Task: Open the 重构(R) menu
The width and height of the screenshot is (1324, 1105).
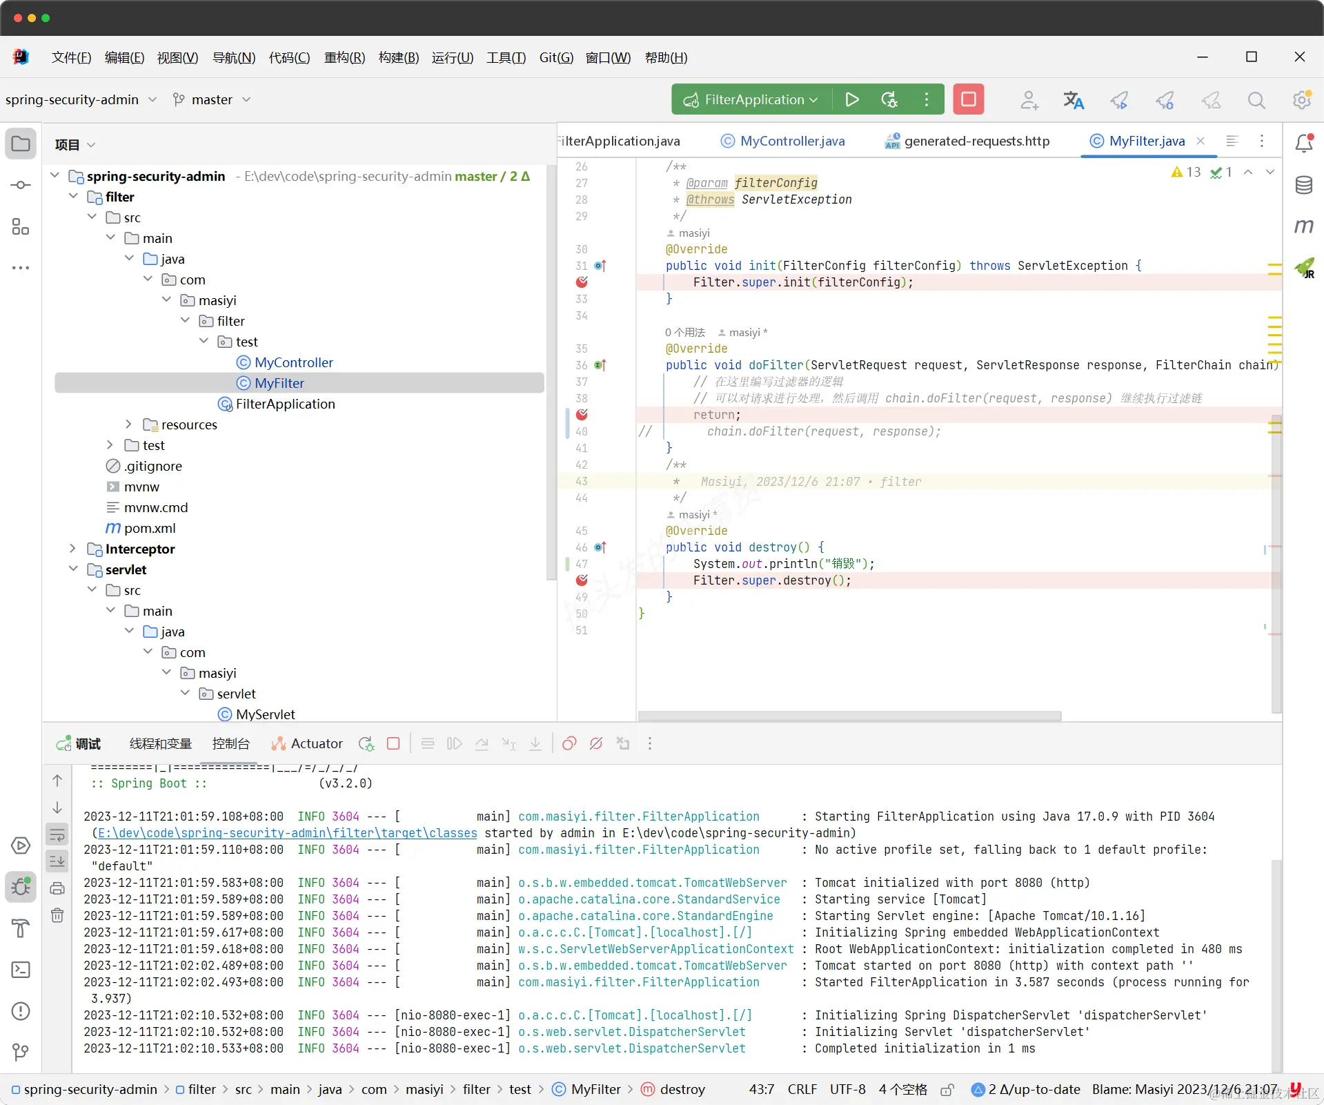Action: click(x=344, y=58)
